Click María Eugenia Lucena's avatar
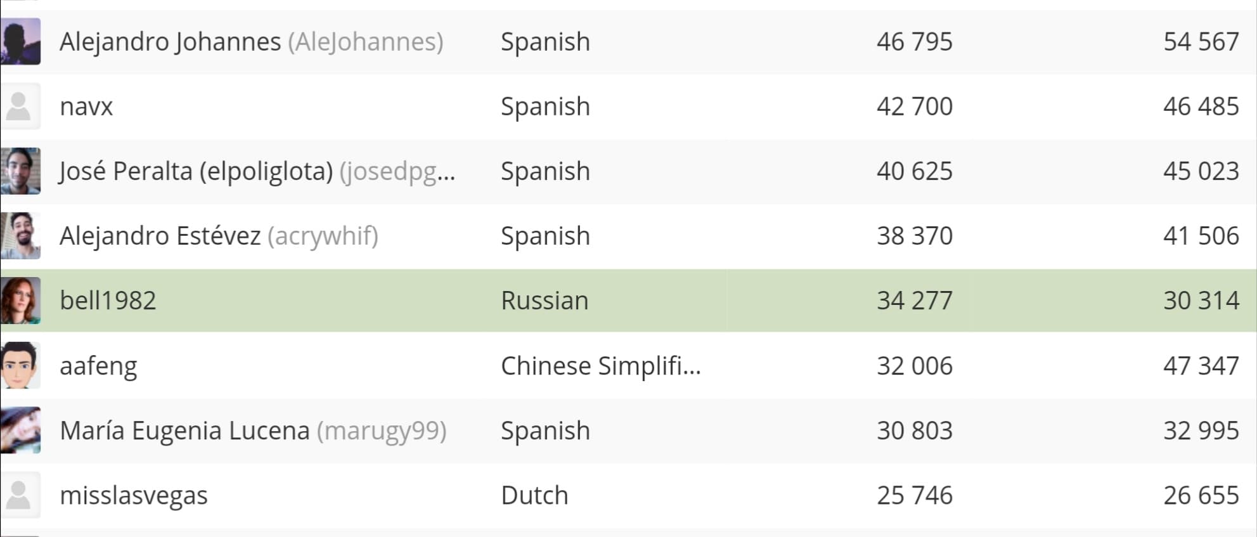 point(20,430)
